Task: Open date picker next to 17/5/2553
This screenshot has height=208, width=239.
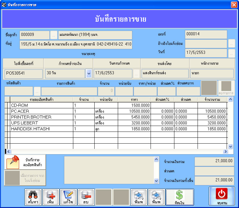Action: pyautogui.click(x=232, y=53)
